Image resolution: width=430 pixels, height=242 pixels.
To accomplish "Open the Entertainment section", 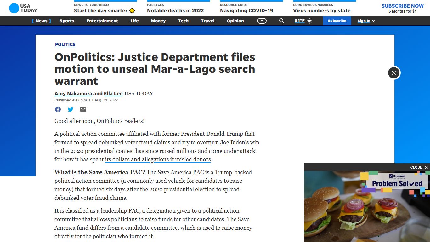I will tap(102, 21).
